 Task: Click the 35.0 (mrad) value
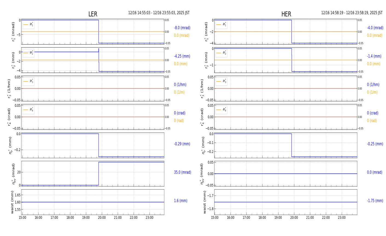click(183, 172)
